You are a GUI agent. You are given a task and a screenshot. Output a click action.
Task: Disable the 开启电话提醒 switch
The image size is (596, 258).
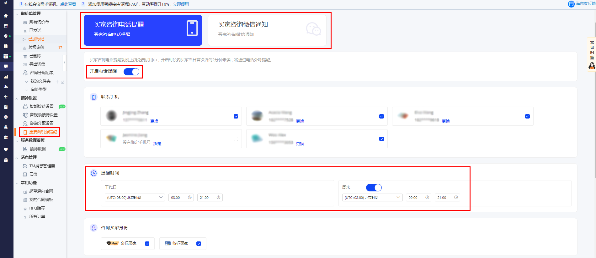coord(131,72)
